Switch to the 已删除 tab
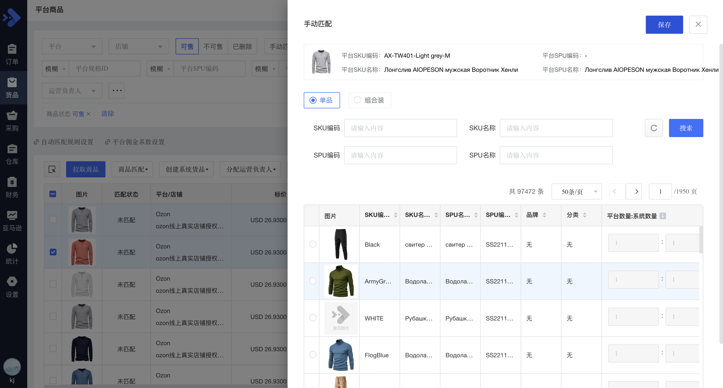723x388 pixels. pyautogui.click(x=242, y=46)
